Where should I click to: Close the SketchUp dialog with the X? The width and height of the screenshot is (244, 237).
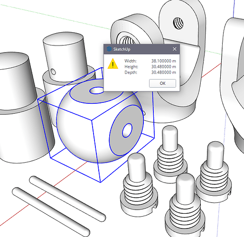tap(175, 49)
